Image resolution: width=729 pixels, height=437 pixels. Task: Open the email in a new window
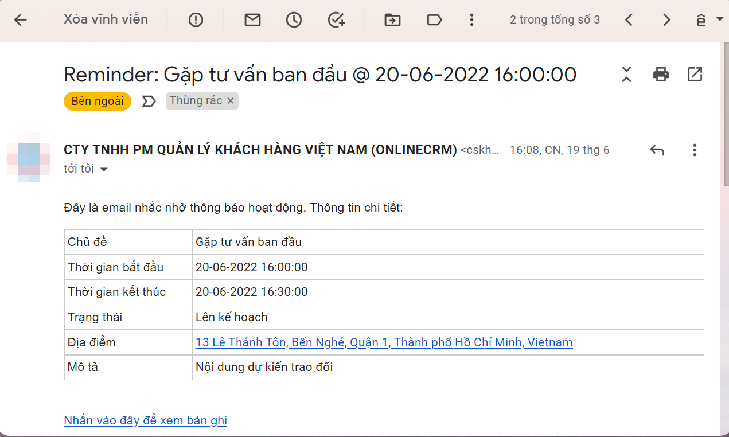[x=695, y=74]
